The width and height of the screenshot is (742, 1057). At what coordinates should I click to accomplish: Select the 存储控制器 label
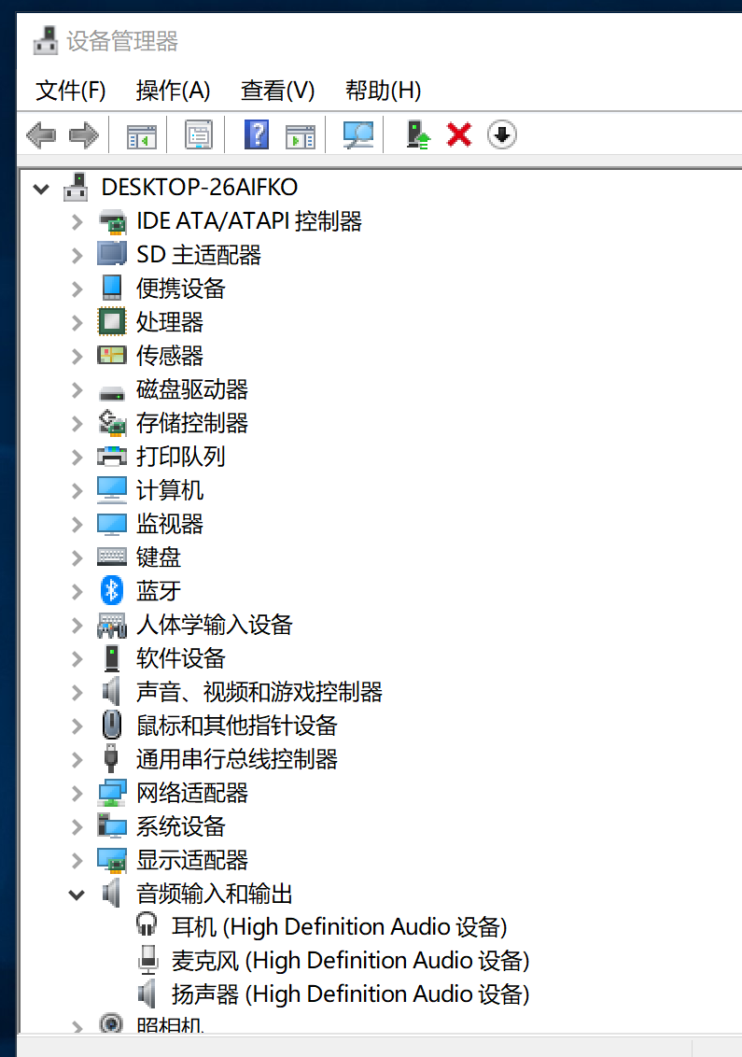192,423
